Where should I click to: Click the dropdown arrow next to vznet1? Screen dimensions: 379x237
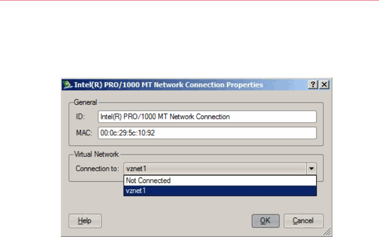312,169
